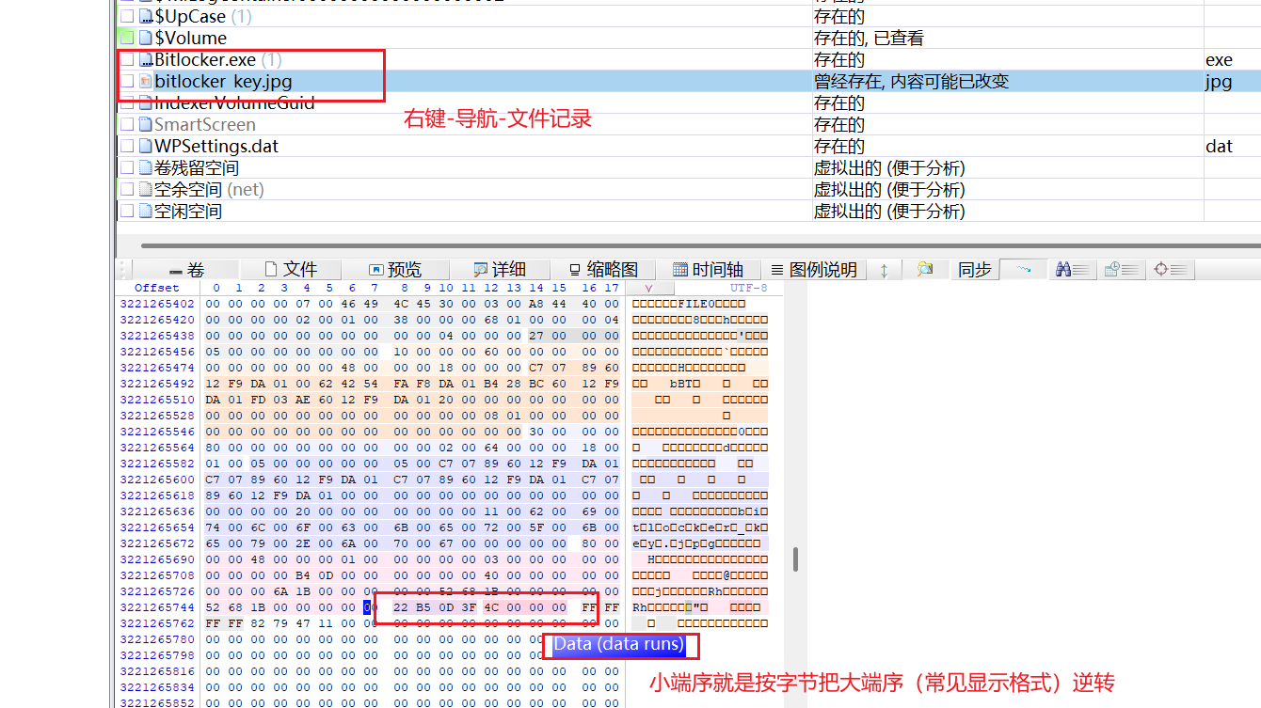
Task: Select the 空闲空间 free space entry
Action: coord(187,212)
